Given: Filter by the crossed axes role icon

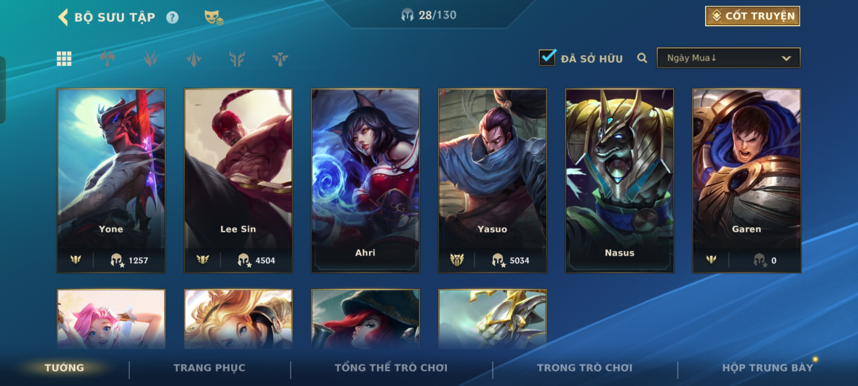Looking at the screenshot, I should (107, 59).
